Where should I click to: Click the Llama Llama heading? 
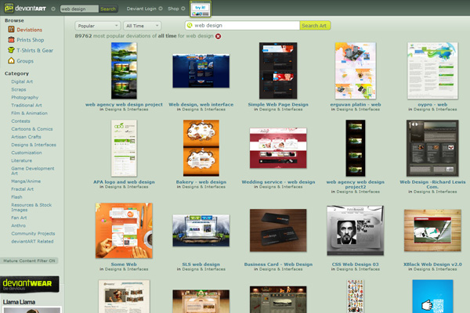pyautogui.click(x=19, y=302)
